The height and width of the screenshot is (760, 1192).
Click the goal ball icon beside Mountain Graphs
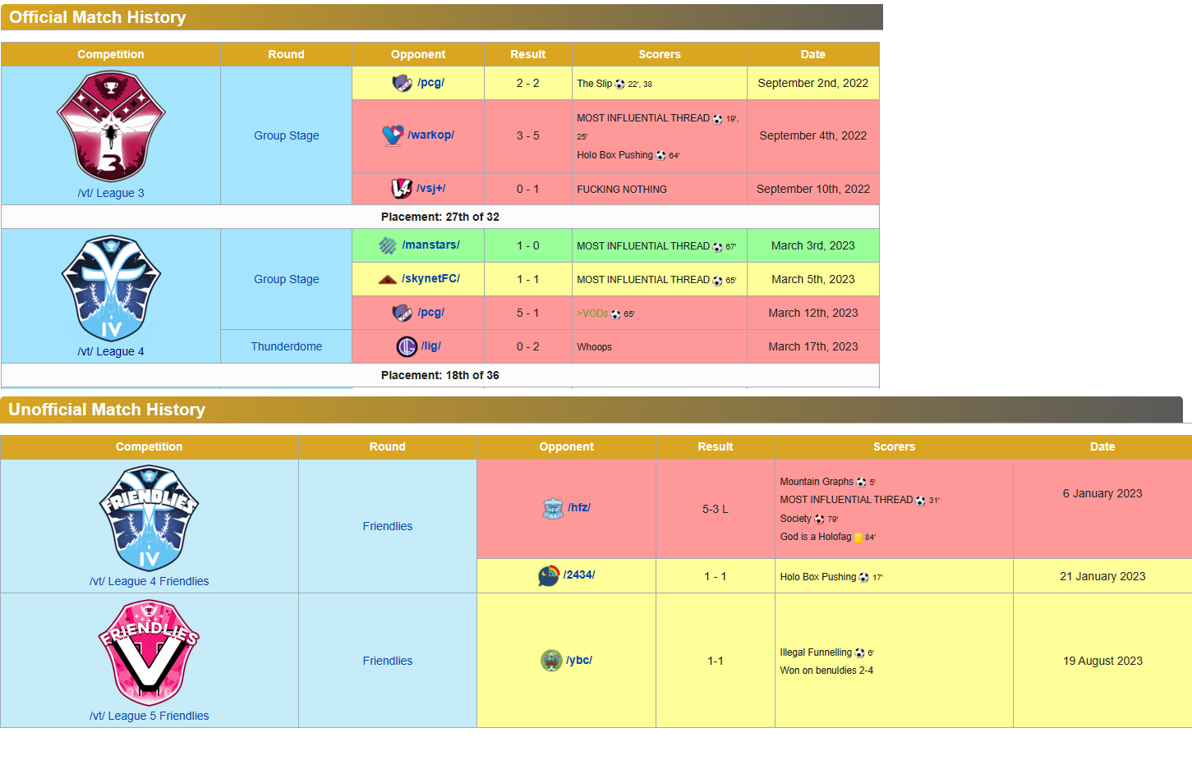(x=861, y=482)
